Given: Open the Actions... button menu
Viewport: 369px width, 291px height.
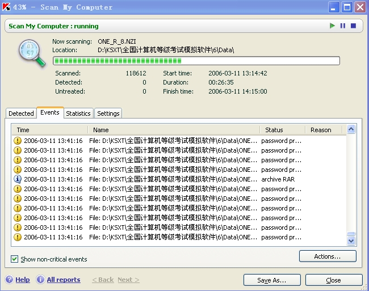Looking at the screenshot, I should click(328, 256).
